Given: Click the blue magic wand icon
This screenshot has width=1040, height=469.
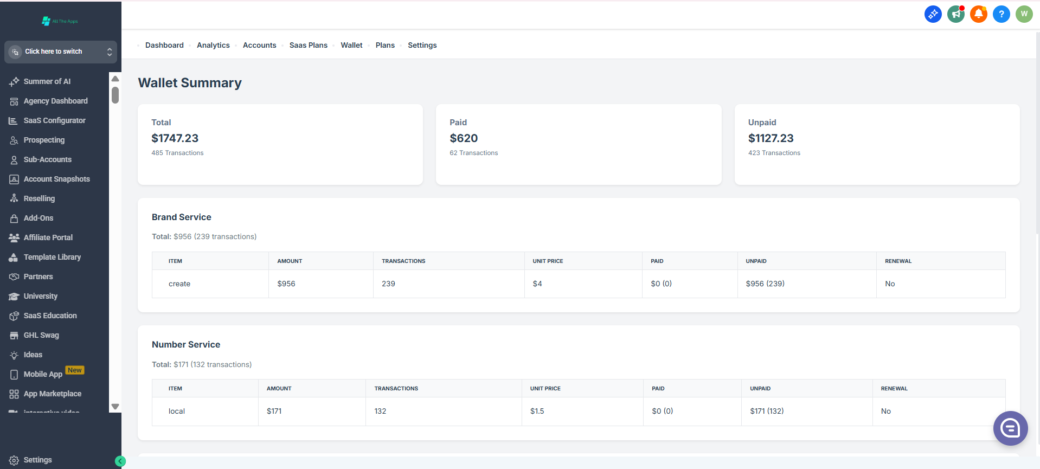Looking at the screenshot, I should 933,14.
